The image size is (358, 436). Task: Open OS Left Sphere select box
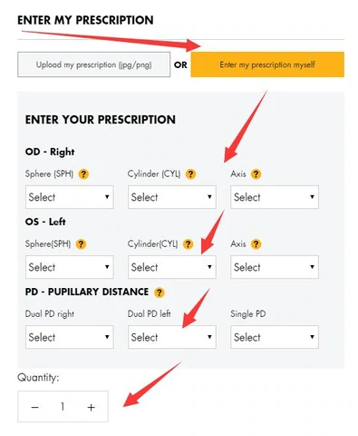point(70,267)
